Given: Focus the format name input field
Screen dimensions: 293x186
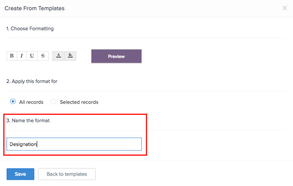Looking at the screenshot, I should pyautogui.click(x=74, y=144).
